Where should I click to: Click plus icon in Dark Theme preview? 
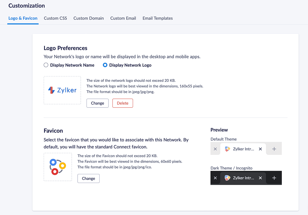(x=274, y=178)
